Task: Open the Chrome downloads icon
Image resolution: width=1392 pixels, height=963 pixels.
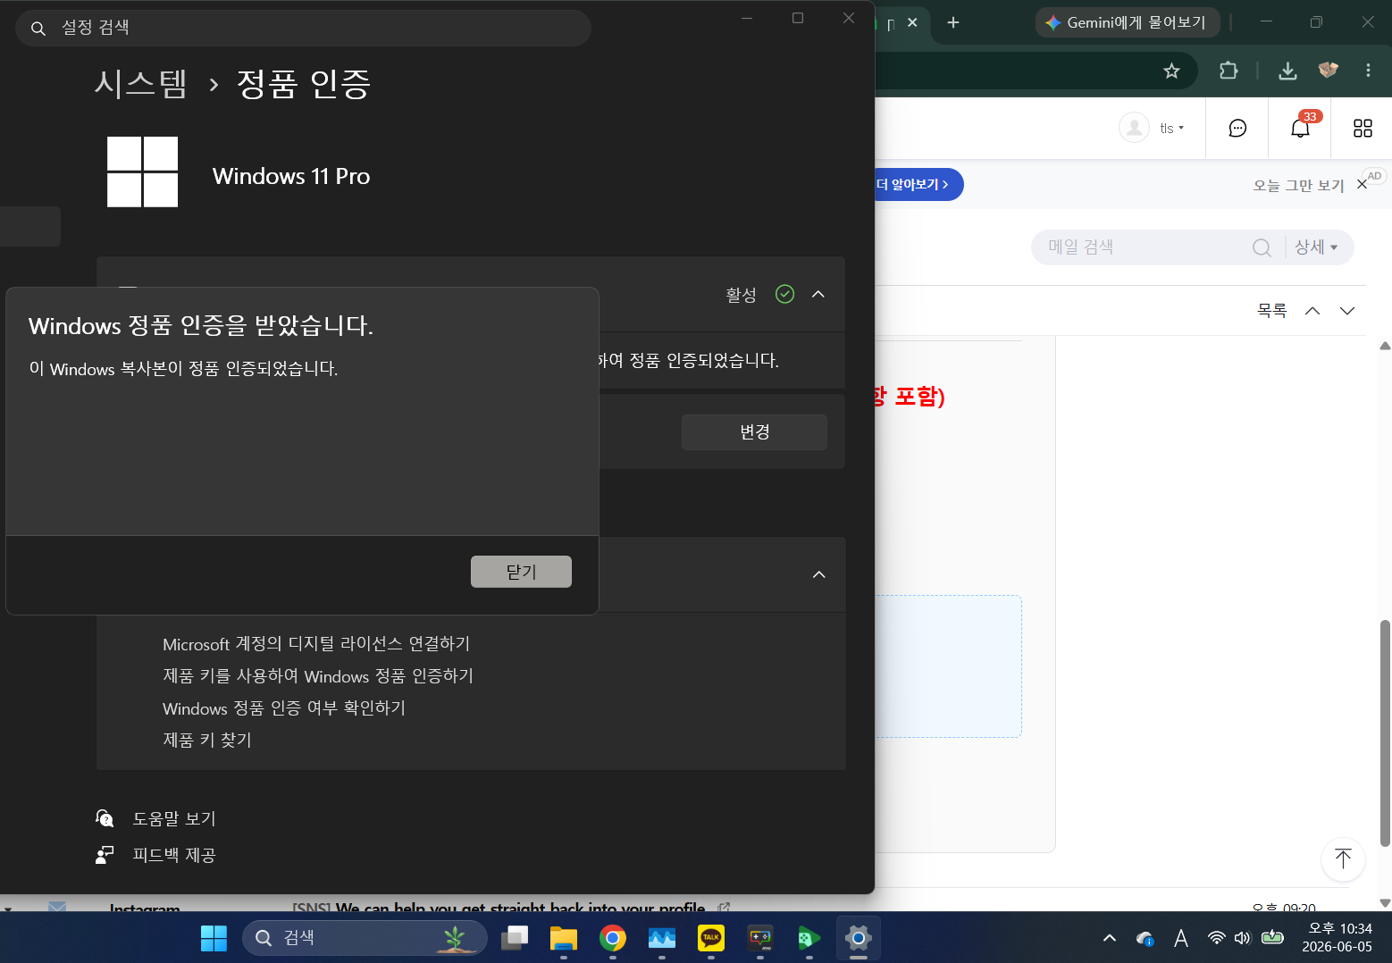Action: pos(1287,71)
